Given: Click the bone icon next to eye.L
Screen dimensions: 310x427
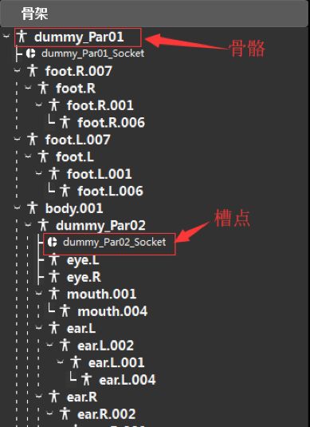Looking at the screenshot, I should (54, 260).
